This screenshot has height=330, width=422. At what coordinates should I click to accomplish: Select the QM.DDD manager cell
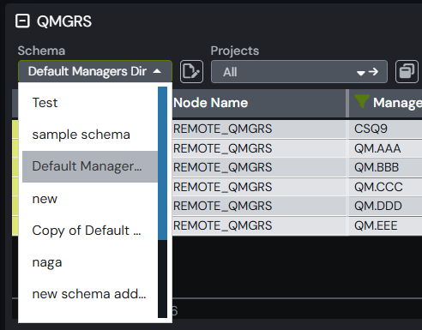385,206
